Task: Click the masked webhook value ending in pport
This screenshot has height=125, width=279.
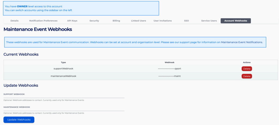Action: (x=169, y=69)
